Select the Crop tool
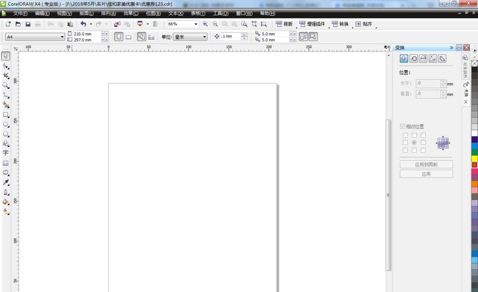This screenshot has width=478, height=292. point(5,75)
